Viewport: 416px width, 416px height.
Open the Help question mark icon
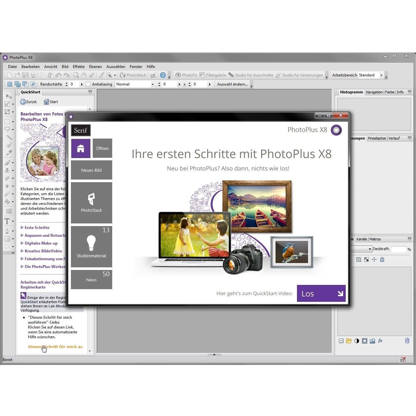coord(163,75)
